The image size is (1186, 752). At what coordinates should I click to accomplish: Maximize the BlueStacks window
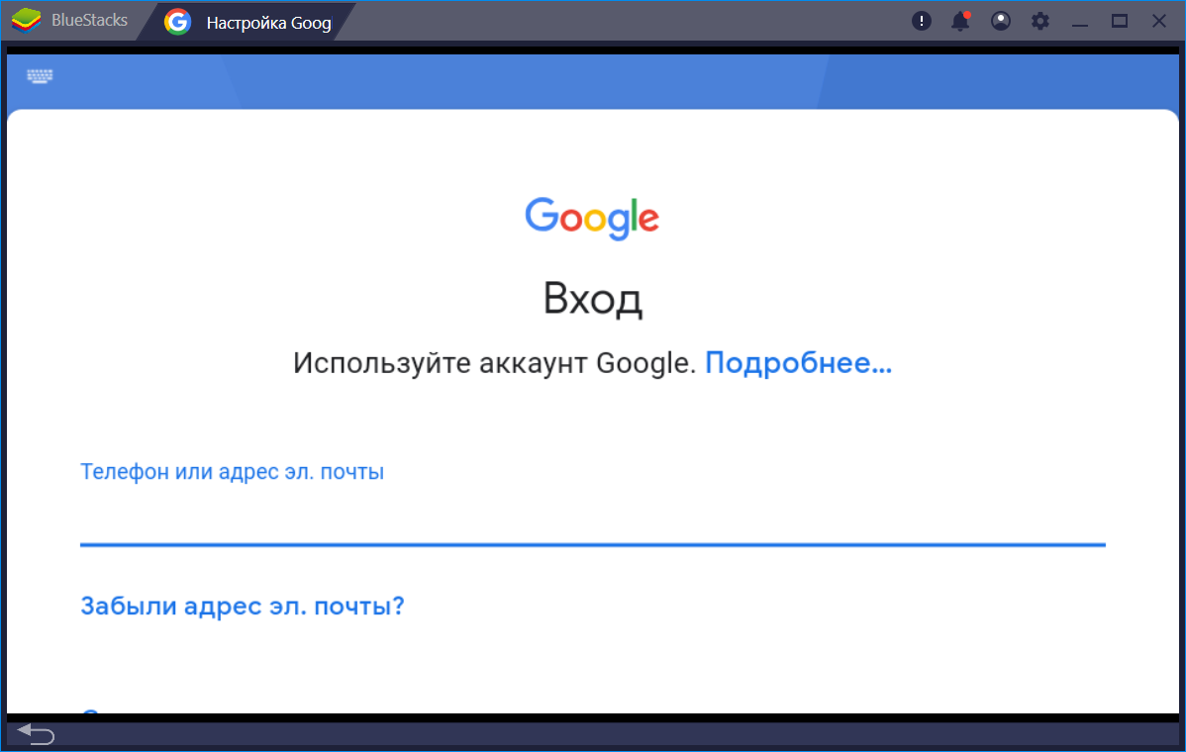click(x=1120, y=21)
